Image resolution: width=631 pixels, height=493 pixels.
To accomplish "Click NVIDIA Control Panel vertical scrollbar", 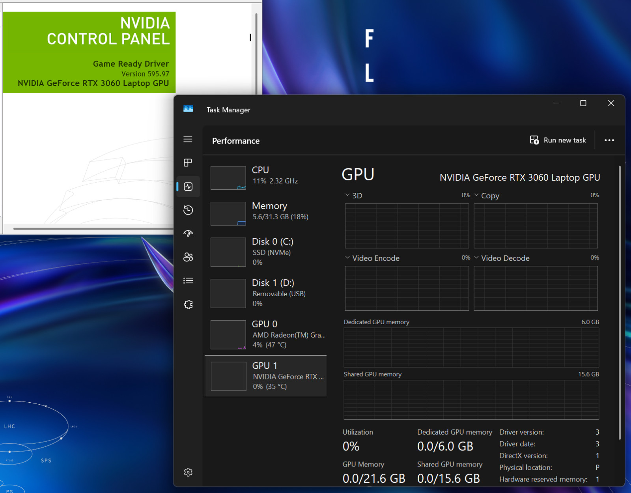I will coord(256,53).
